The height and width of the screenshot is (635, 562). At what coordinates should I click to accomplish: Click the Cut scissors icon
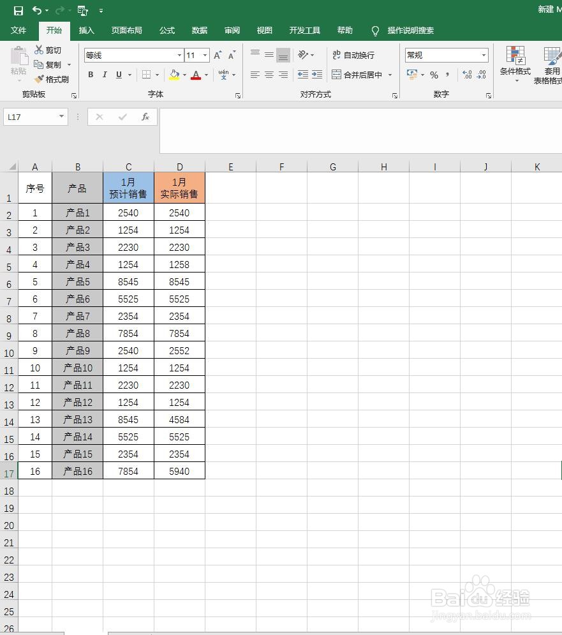[x=39, y=50]
